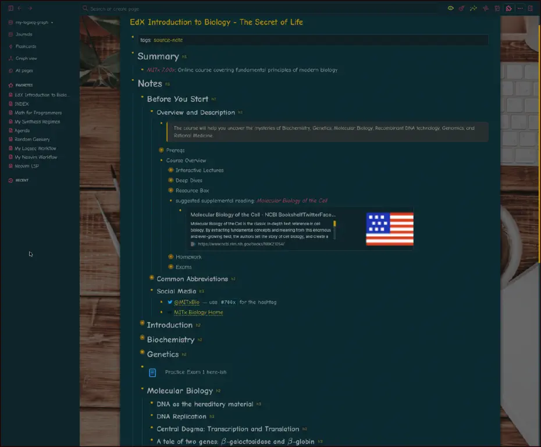Image resolution: width=541 pixels, height=447 pixels.
Task: Click the page title EdX Introduction to Biology
Action: pos(216,22)
